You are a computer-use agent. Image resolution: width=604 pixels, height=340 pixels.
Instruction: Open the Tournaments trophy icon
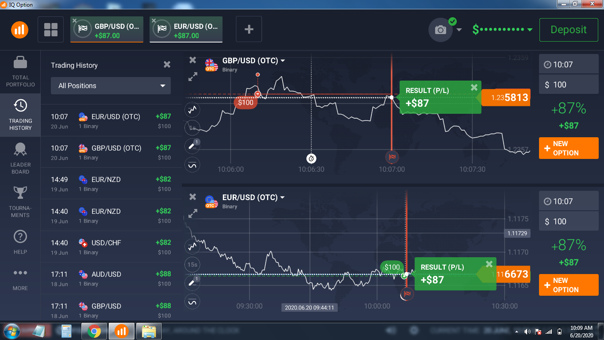click(x=20, y=193)
